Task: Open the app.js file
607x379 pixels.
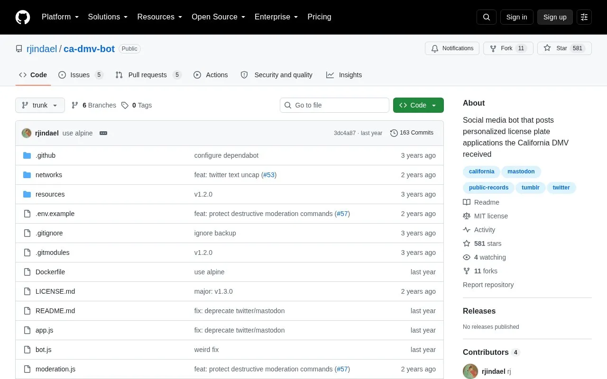Action: pos(44,330)
